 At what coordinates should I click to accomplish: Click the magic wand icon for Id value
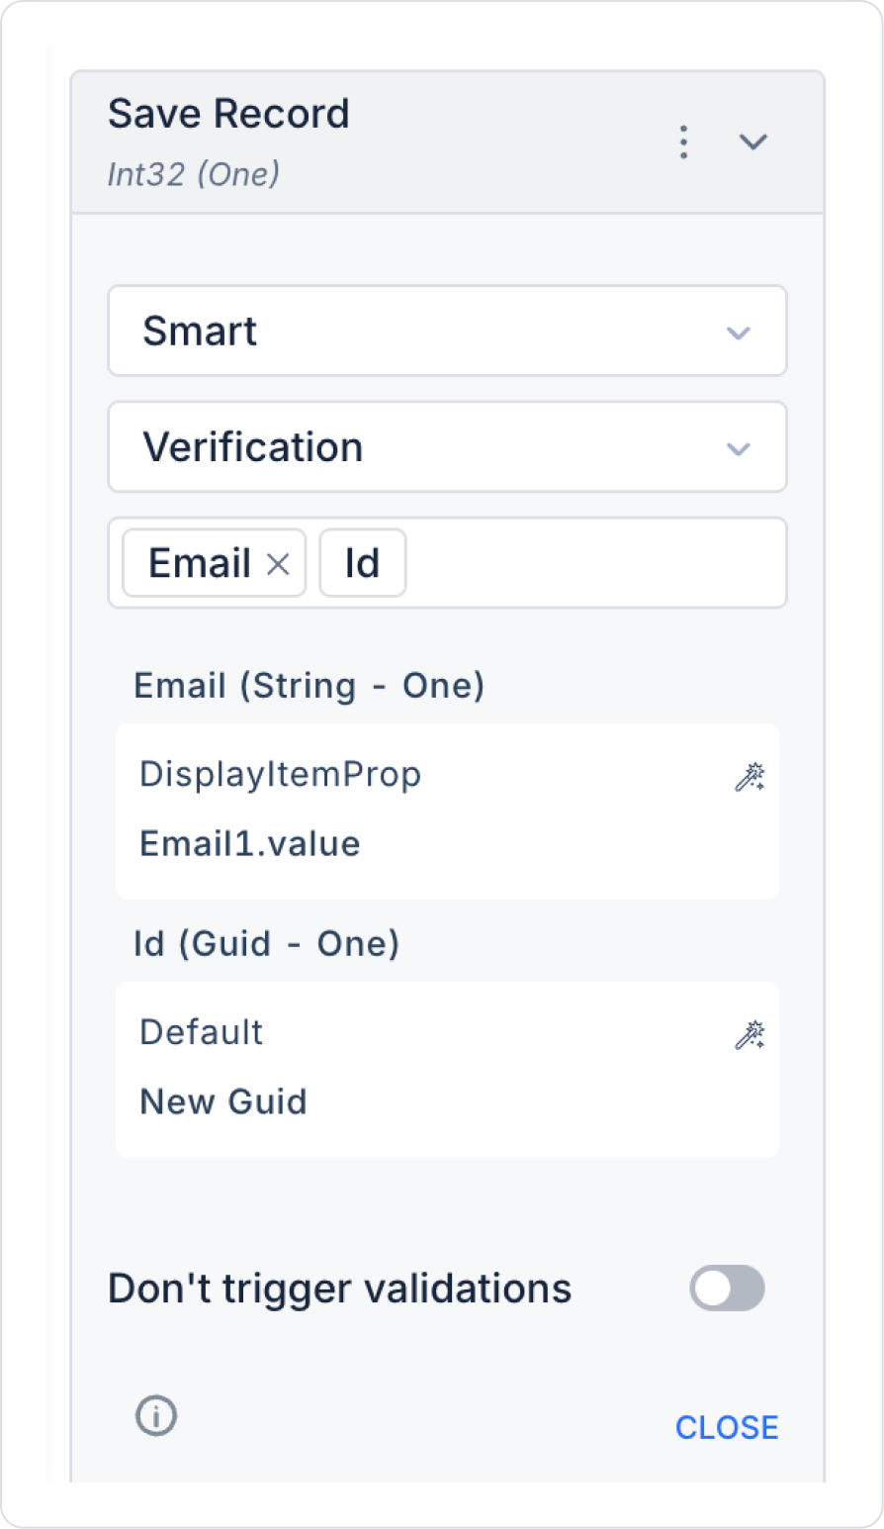(x=750, y=1035)
